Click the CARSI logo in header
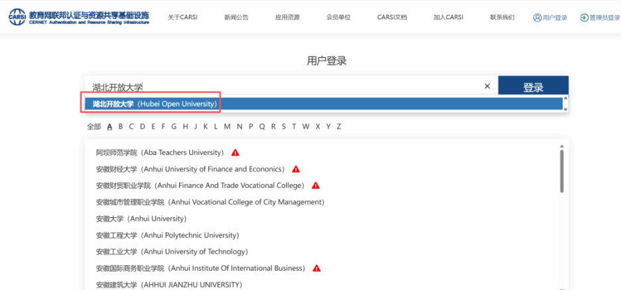The width and height of the screenshot is (621, 290). [78, 17]
